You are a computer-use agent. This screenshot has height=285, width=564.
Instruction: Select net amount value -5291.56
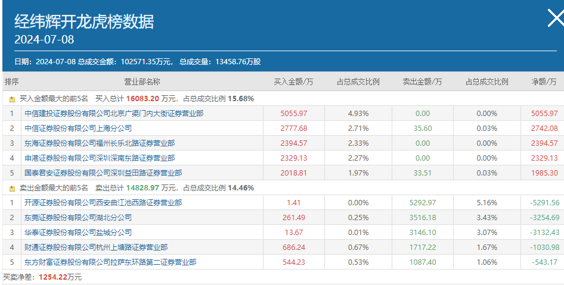click(x=544, y=203)
